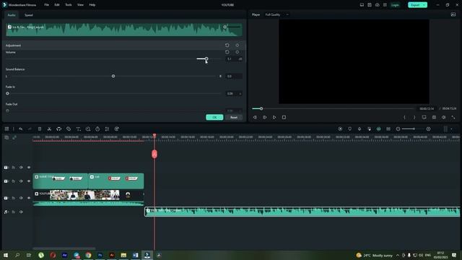Toggle the green auto ripple link icon
The image size is (462, 260).
pos(378,129)
